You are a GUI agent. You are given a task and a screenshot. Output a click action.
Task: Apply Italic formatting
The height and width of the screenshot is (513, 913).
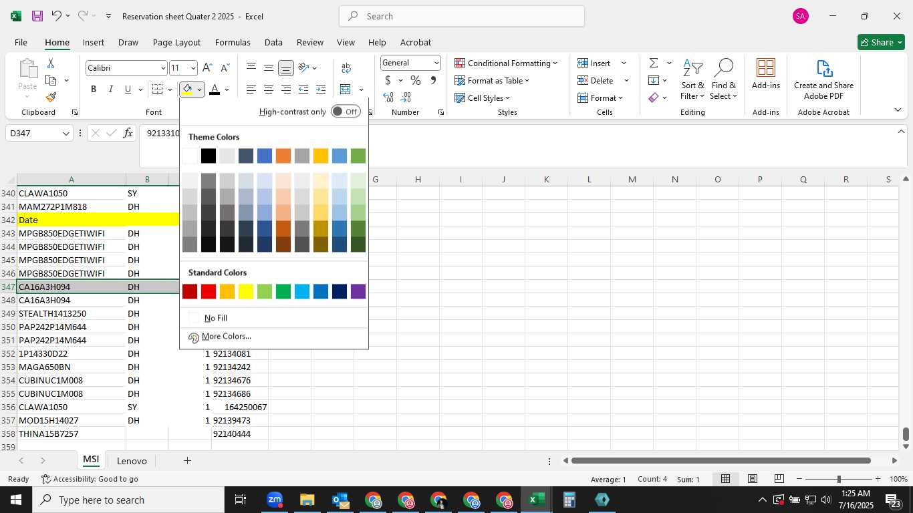pos(111,90)
